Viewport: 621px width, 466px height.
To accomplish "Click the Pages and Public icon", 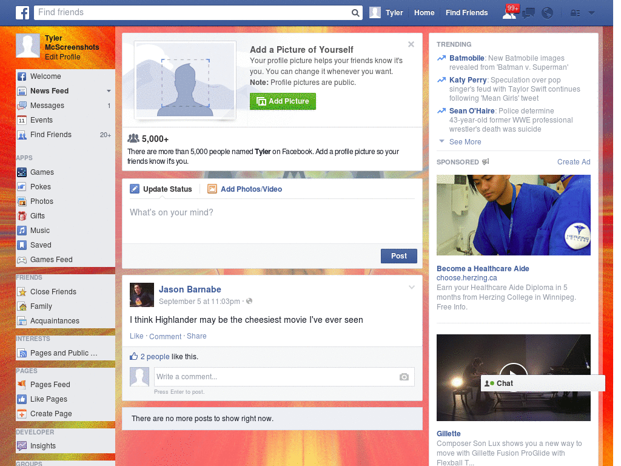I will pos(22,353).
